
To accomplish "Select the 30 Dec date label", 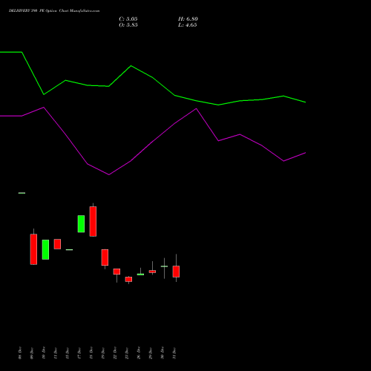I will (162, 353).
